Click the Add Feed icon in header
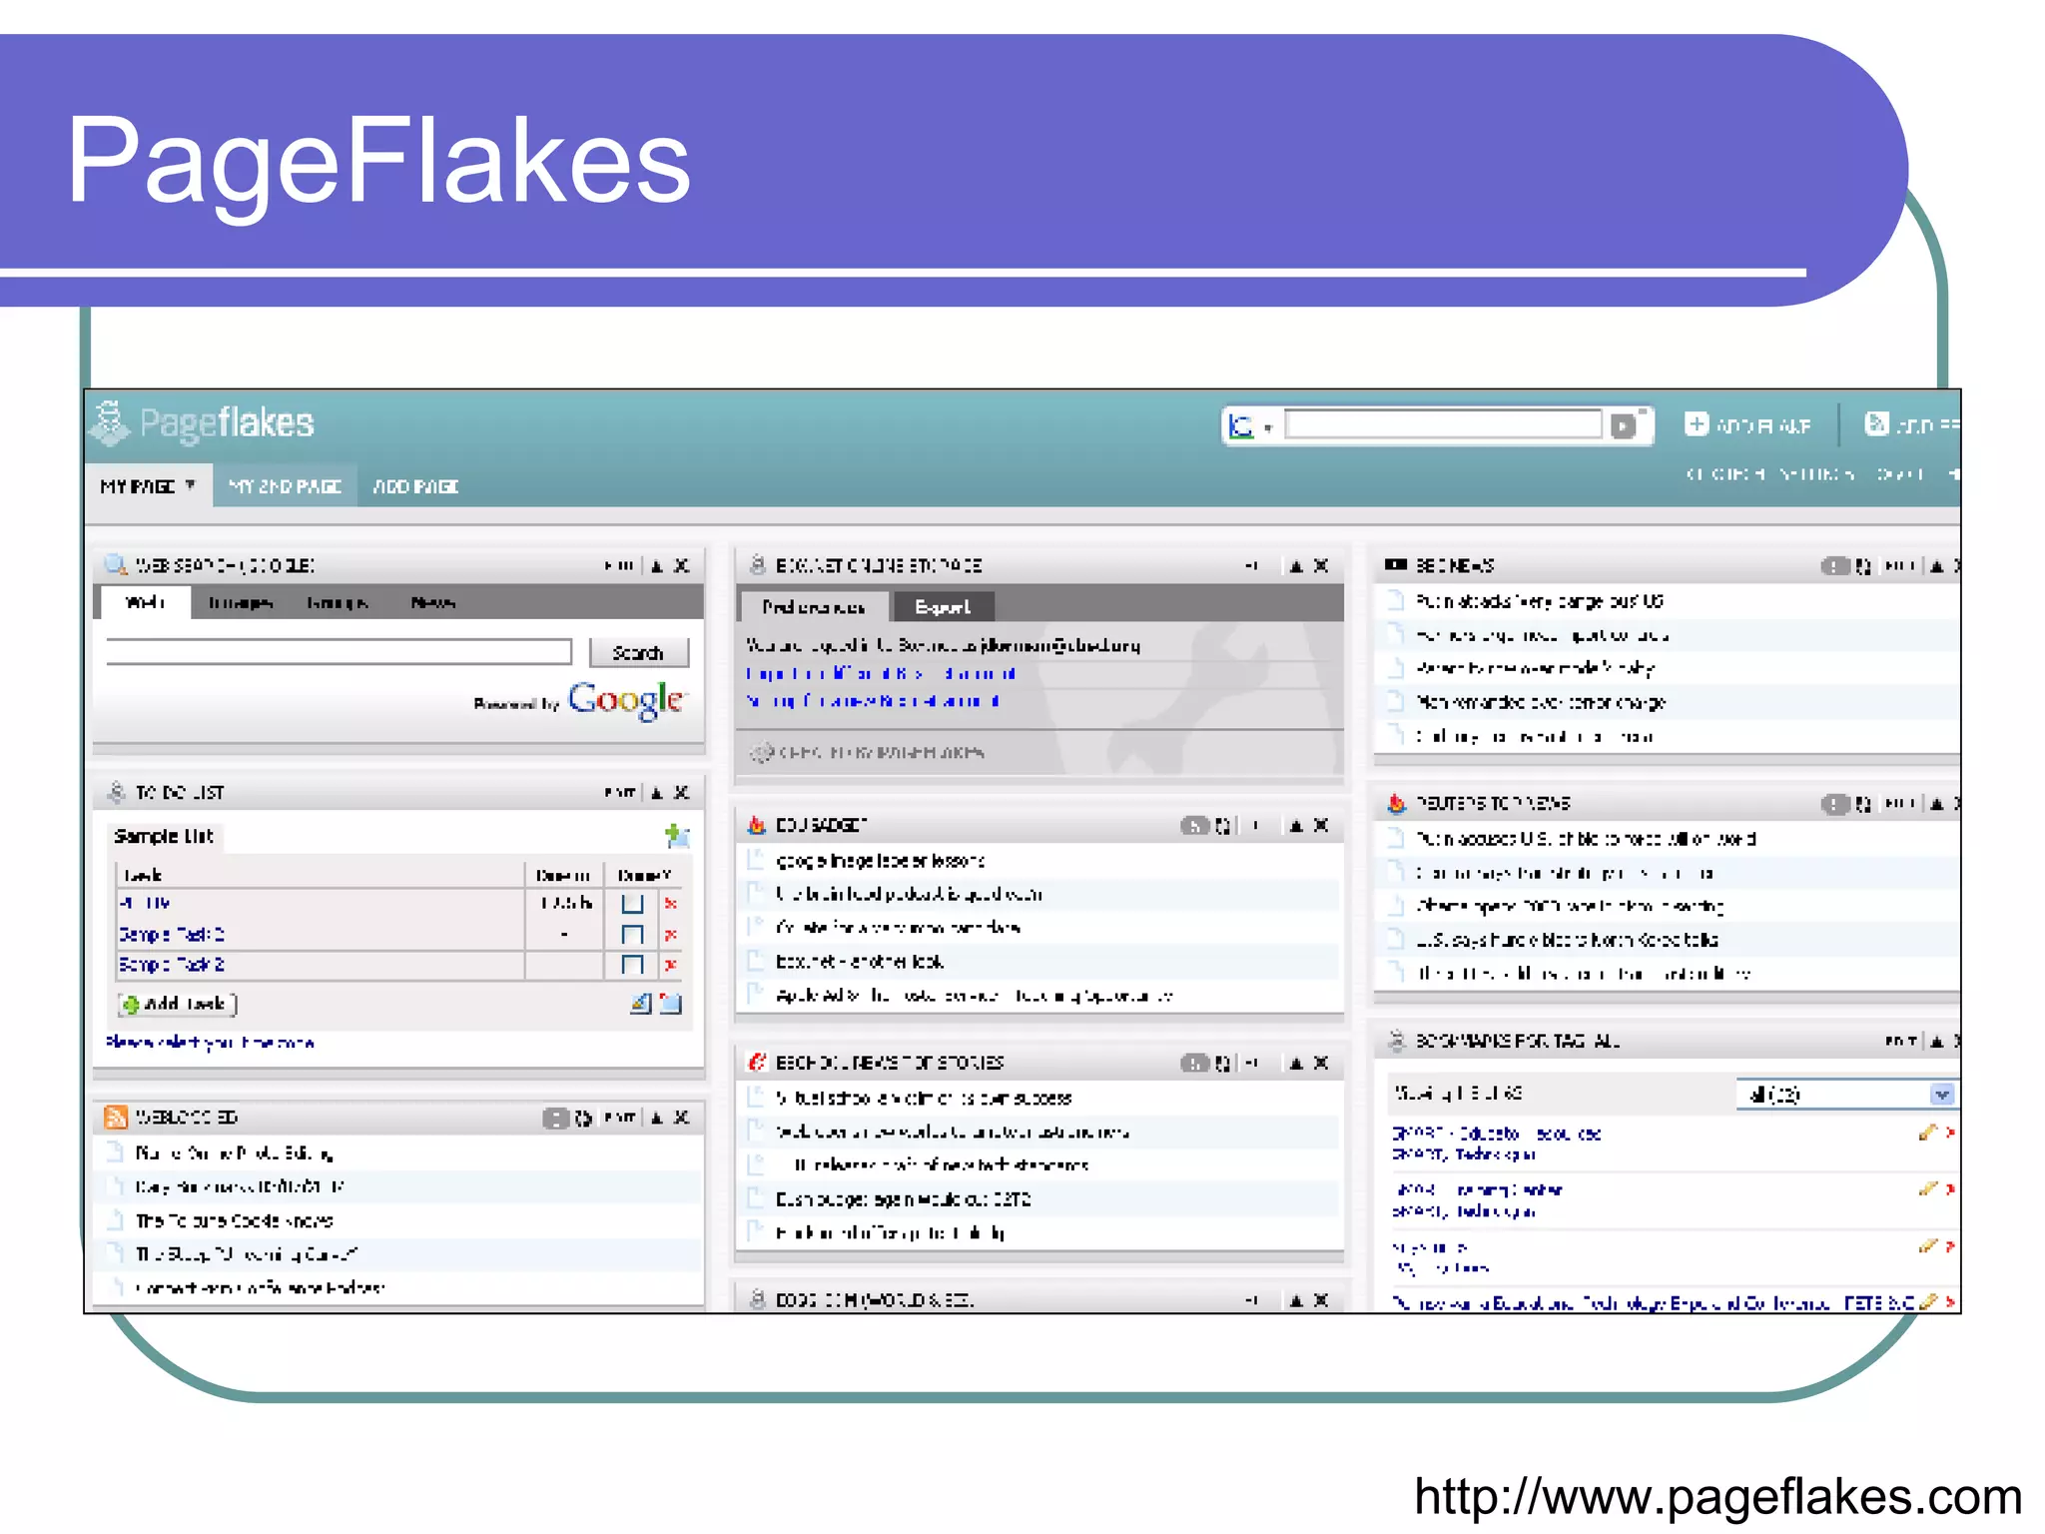The height and width of the screenshot is (1534, 2045). point(1876,423)
